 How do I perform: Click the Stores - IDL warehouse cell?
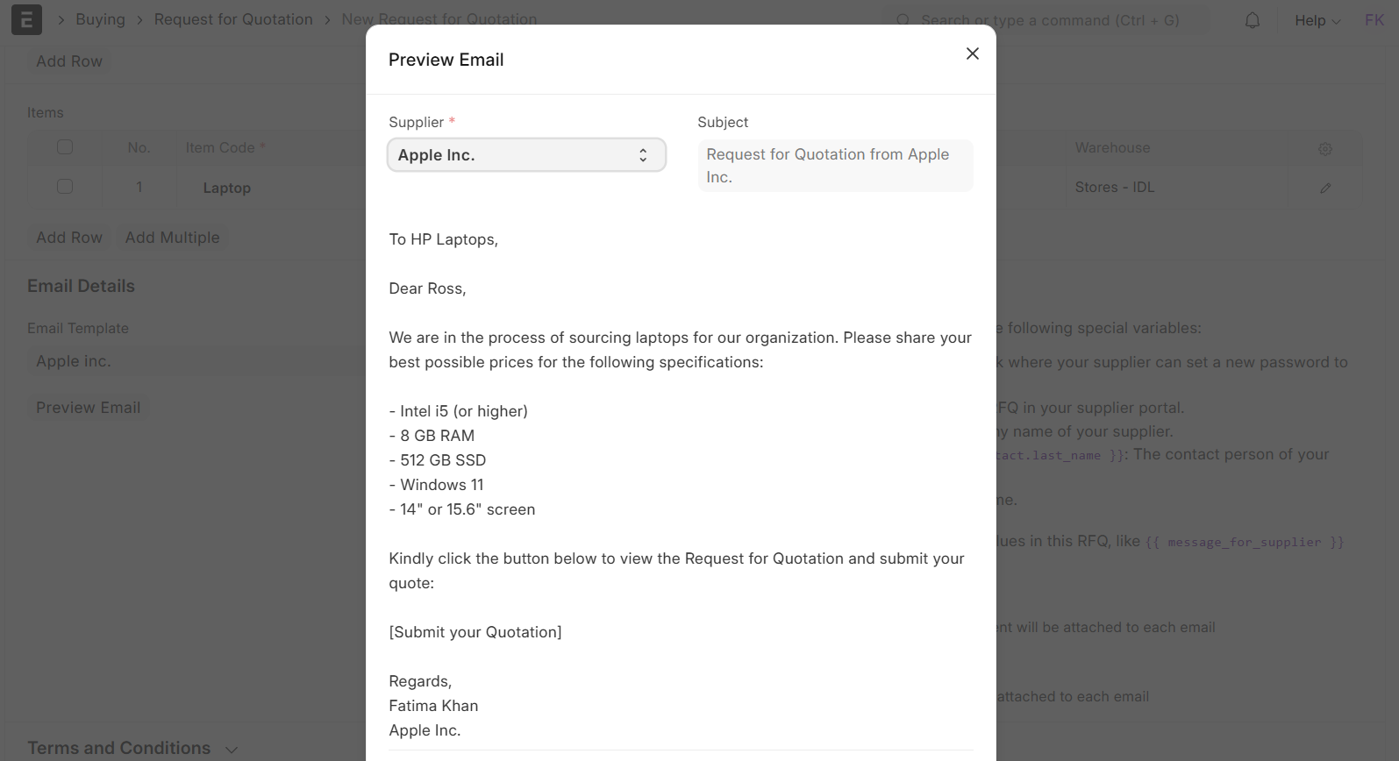(x=1114, y=188)
